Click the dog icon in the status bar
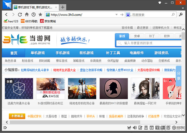 [129, 128]
